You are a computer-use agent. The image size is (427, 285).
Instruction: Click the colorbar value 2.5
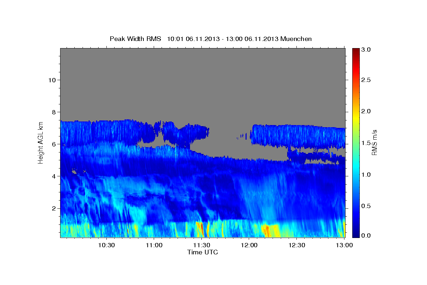[x=367, y=80]
